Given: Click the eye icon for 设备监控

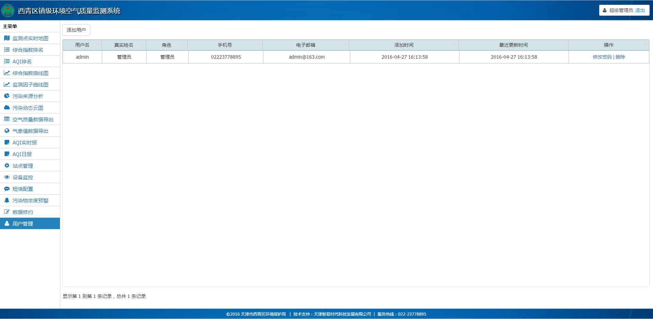Looking at the screenshot, I should (7, 177).
